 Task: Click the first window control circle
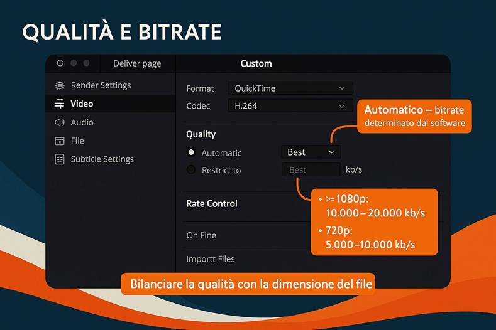60,63
